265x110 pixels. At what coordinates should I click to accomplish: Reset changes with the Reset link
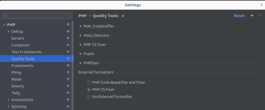pos(239,16)
